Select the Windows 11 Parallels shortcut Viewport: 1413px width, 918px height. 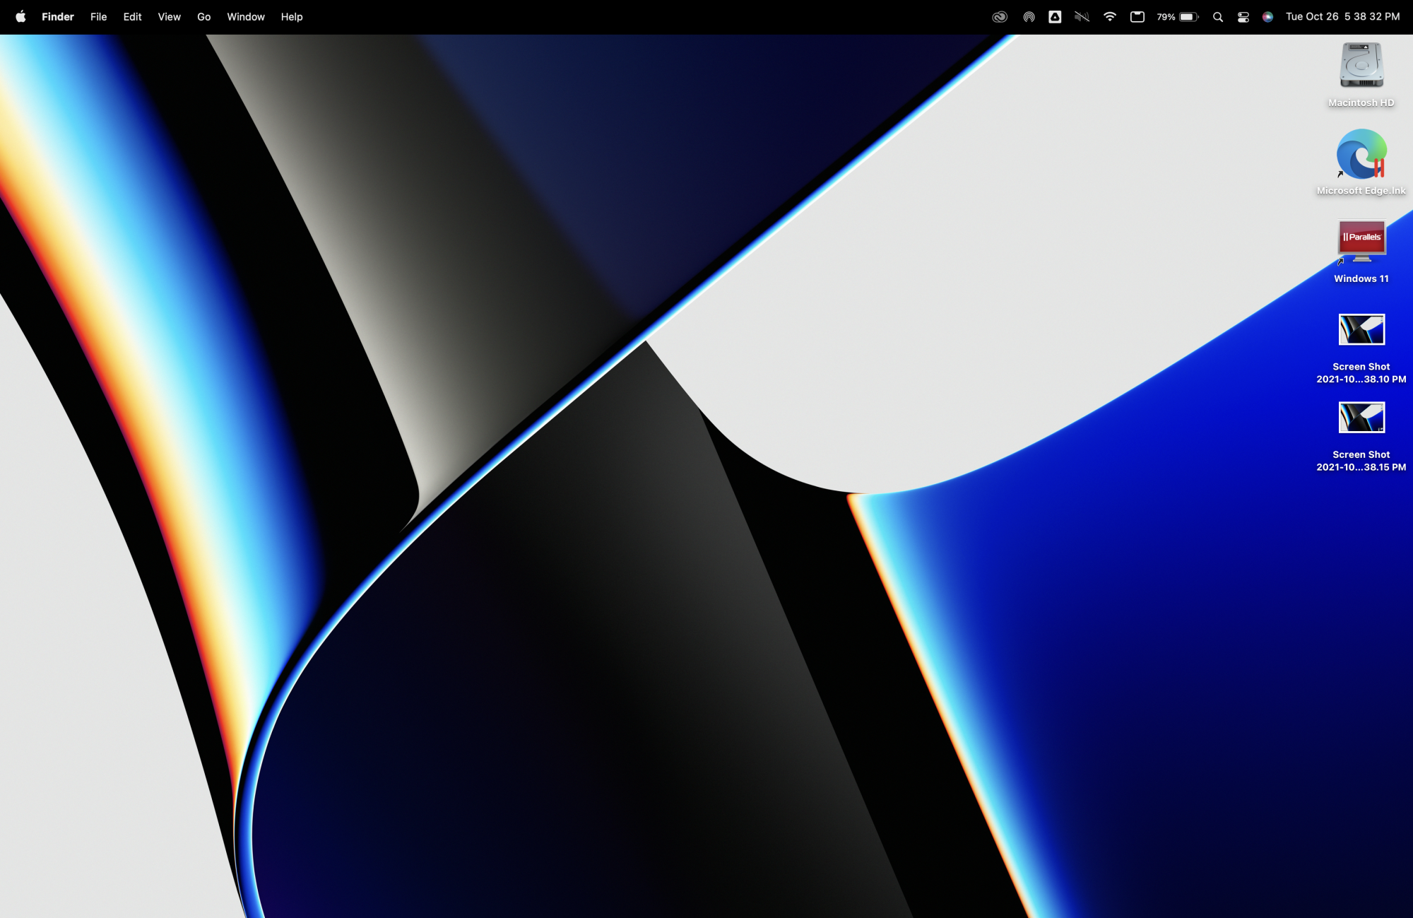1361,241
